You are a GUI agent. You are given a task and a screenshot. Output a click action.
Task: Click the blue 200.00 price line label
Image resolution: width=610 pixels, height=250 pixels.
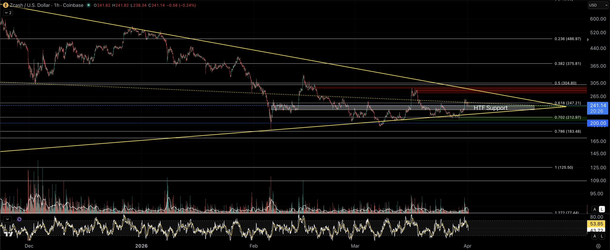tap(598, 123)
